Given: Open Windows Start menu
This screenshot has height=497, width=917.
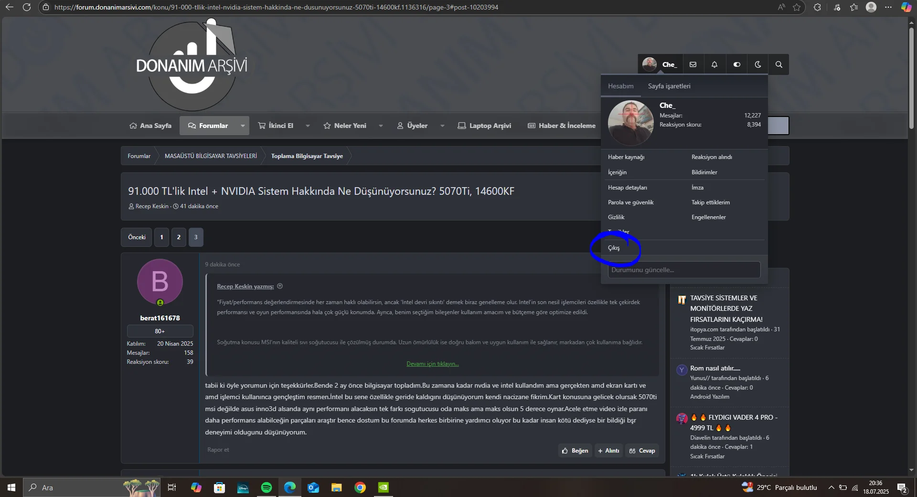Looking at the screenshot, I should 11,487.
